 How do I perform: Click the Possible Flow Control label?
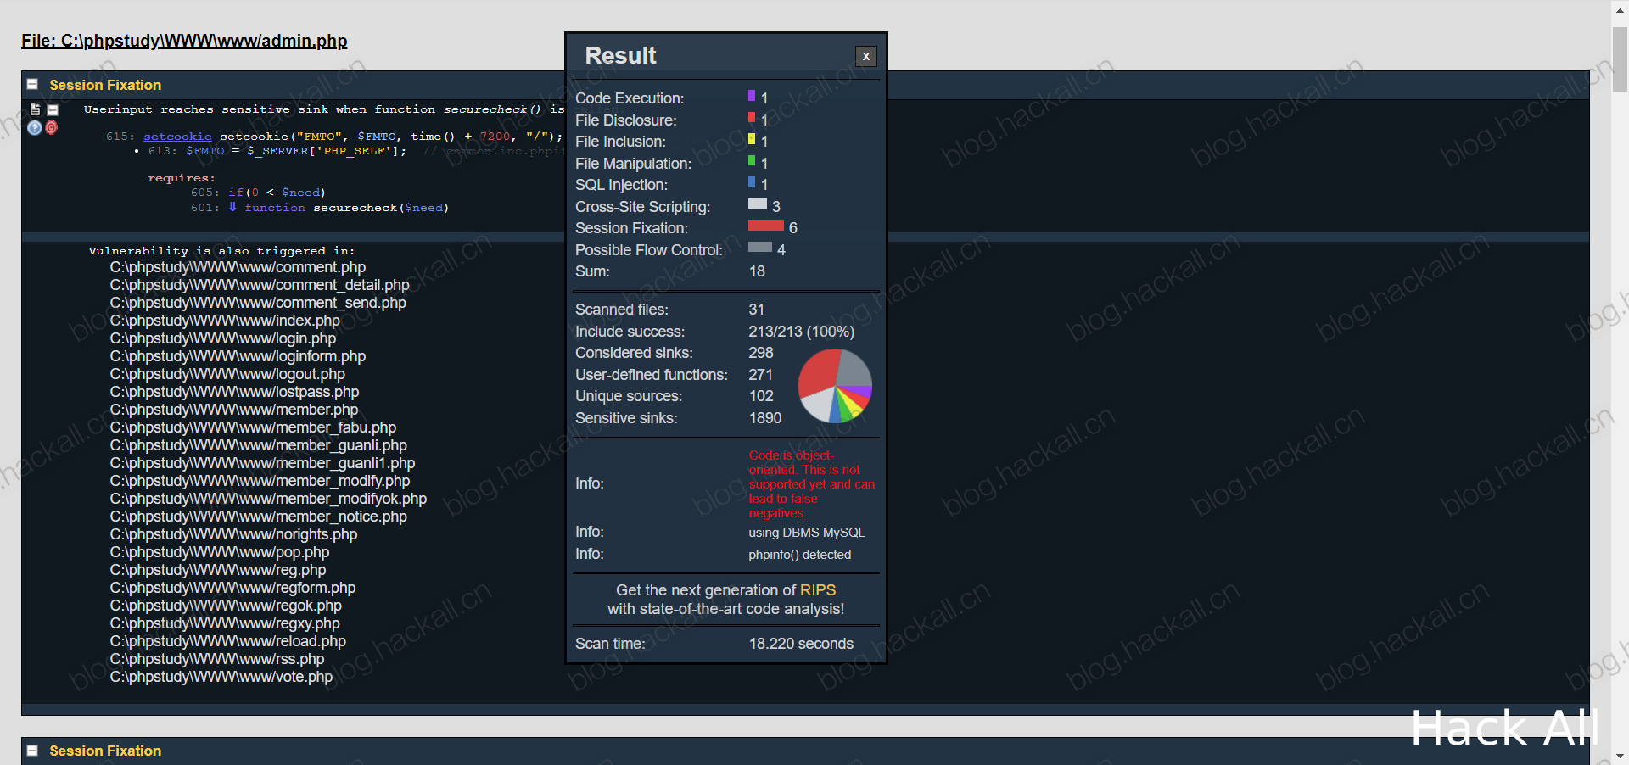pyautogui.click(x=649, y=250)
